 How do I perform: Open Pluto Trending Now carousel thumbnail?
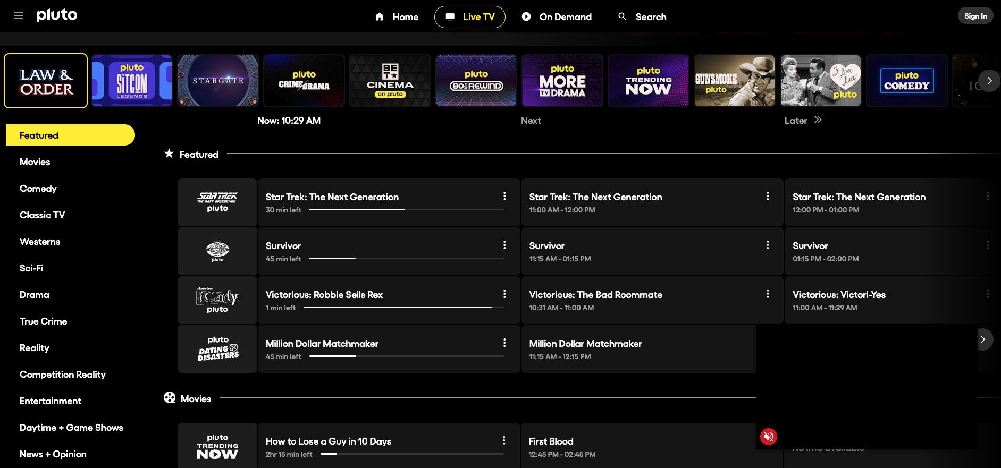(x=649, y=81)
